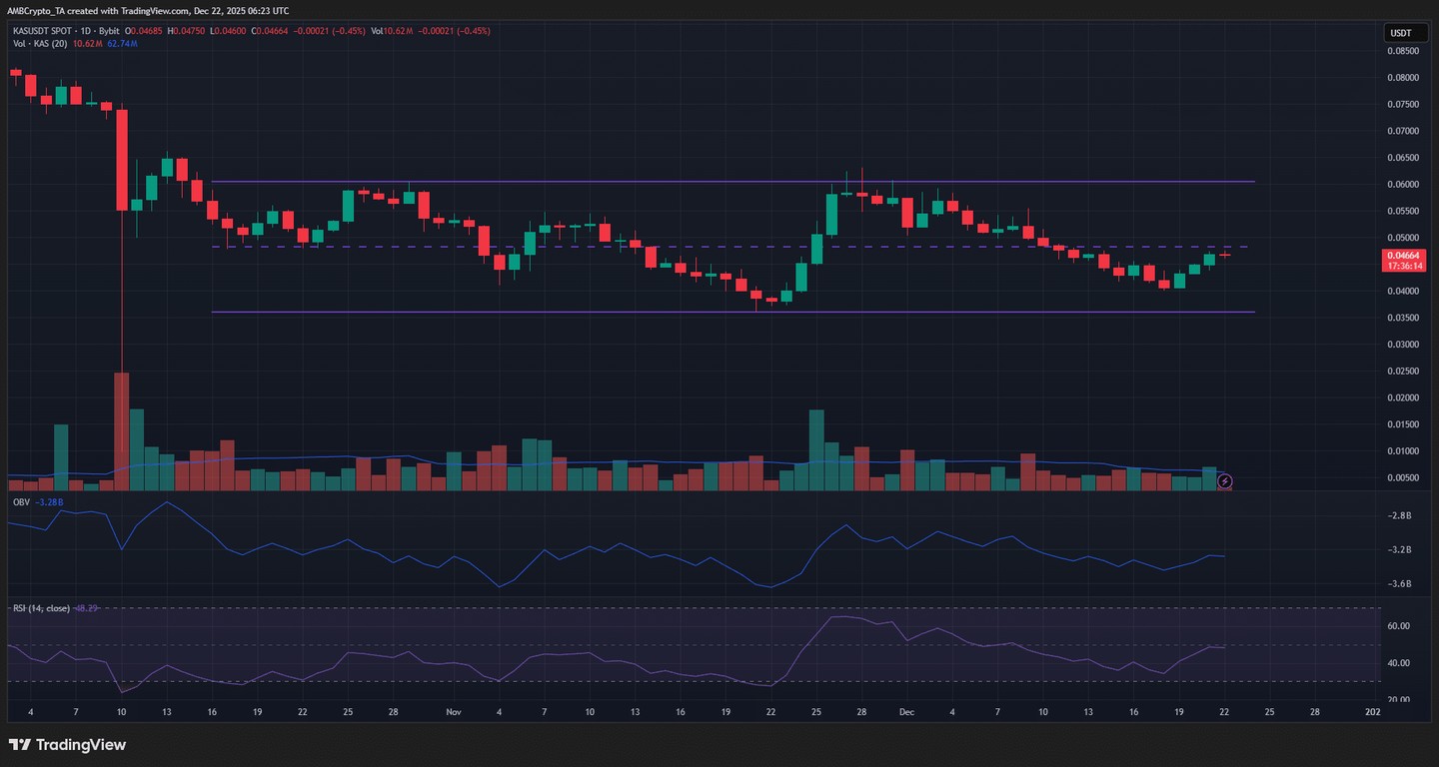Open the KASUSDT ticker symbol legend
This screenshot has width=1439, height=767.
tap(33, 31)
